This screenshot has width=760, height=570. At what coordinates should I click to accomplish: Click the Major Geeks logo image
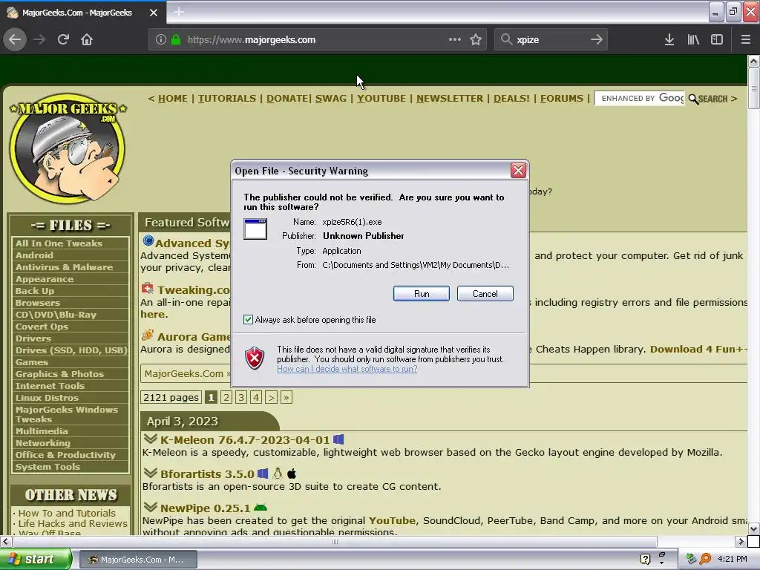click(68, 148)
